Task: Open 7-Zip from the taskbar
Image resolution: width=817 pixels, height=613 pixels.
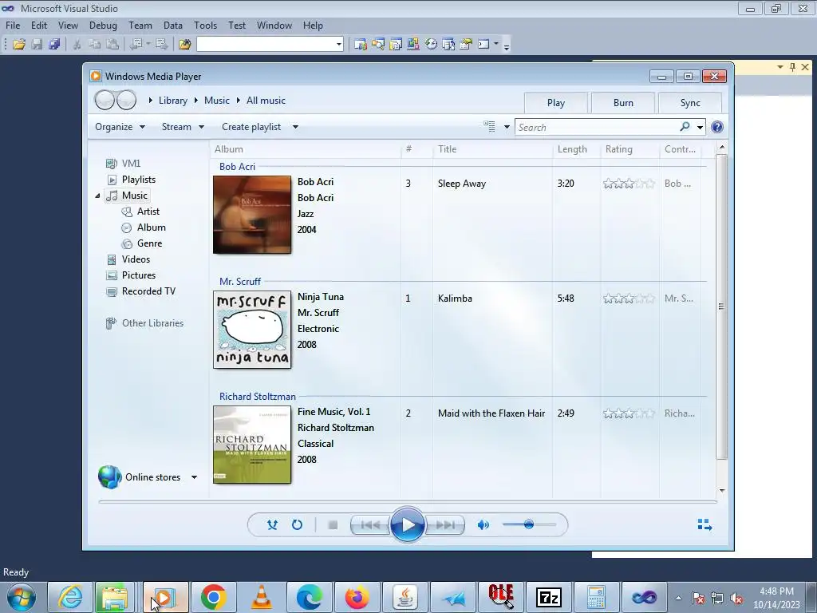Action: [549, 597]
